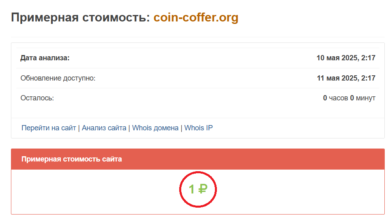Click the 0 часов 0 минут value

[x=349, y=98]
